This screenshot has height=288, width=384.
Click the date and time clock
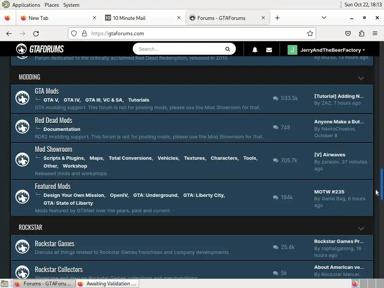[363, 4]
